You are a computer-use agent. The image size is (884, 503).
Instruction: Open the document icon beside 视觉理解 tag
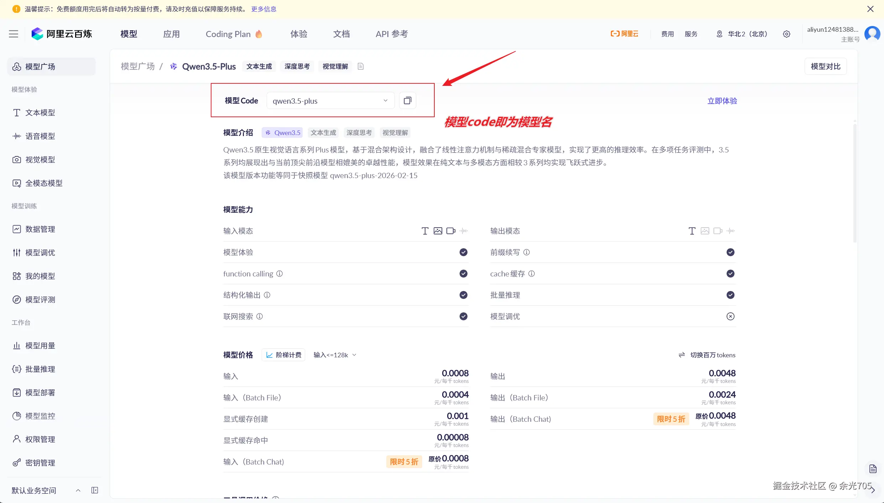pyautogui.click(x=361, y=66)
